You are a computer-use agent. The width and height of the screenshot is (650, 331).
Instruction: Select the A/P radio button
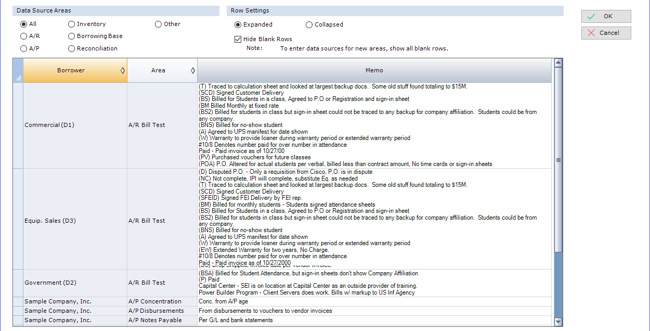24,48
